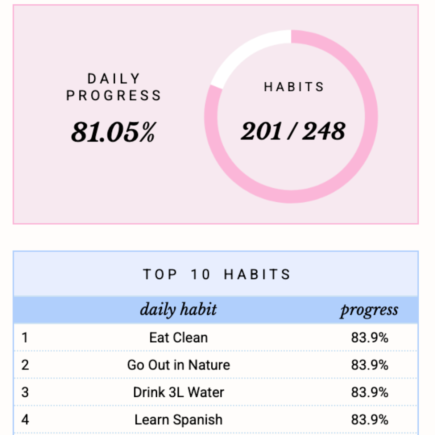Click the 81.05% daily progress value
This screenshot has width=435, height=435.
(x=113, y=132)
